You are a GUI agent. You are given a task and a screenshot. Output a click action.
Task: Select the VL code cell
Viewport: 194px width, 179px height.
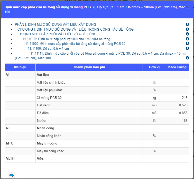click(20, 75)
